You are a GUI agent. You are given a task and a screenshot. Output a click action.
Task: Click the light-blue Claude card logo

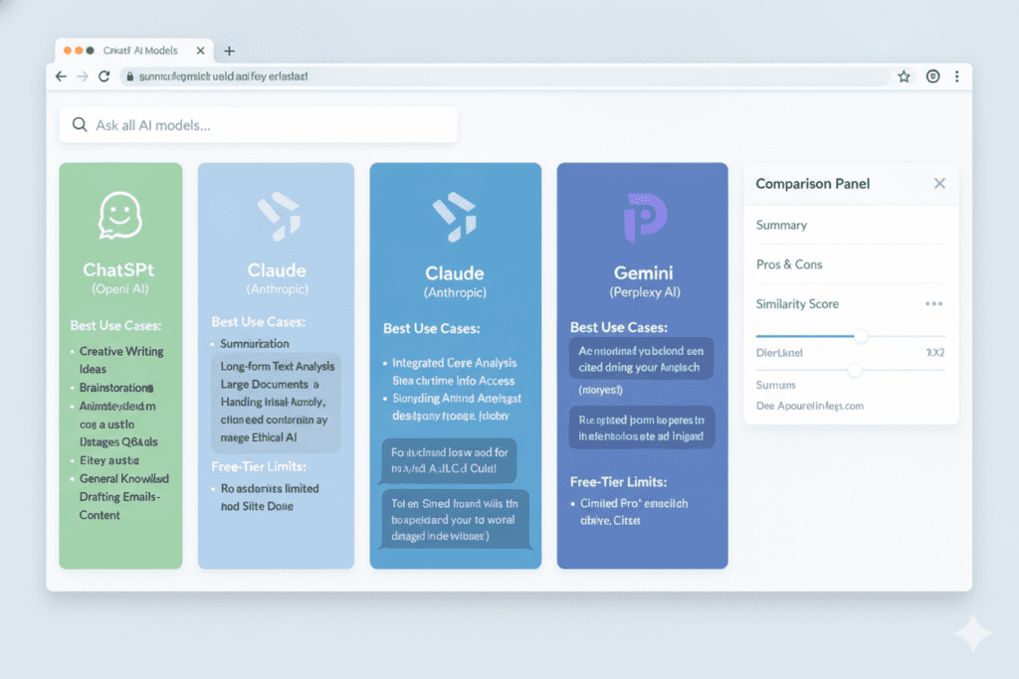[279, 216]
